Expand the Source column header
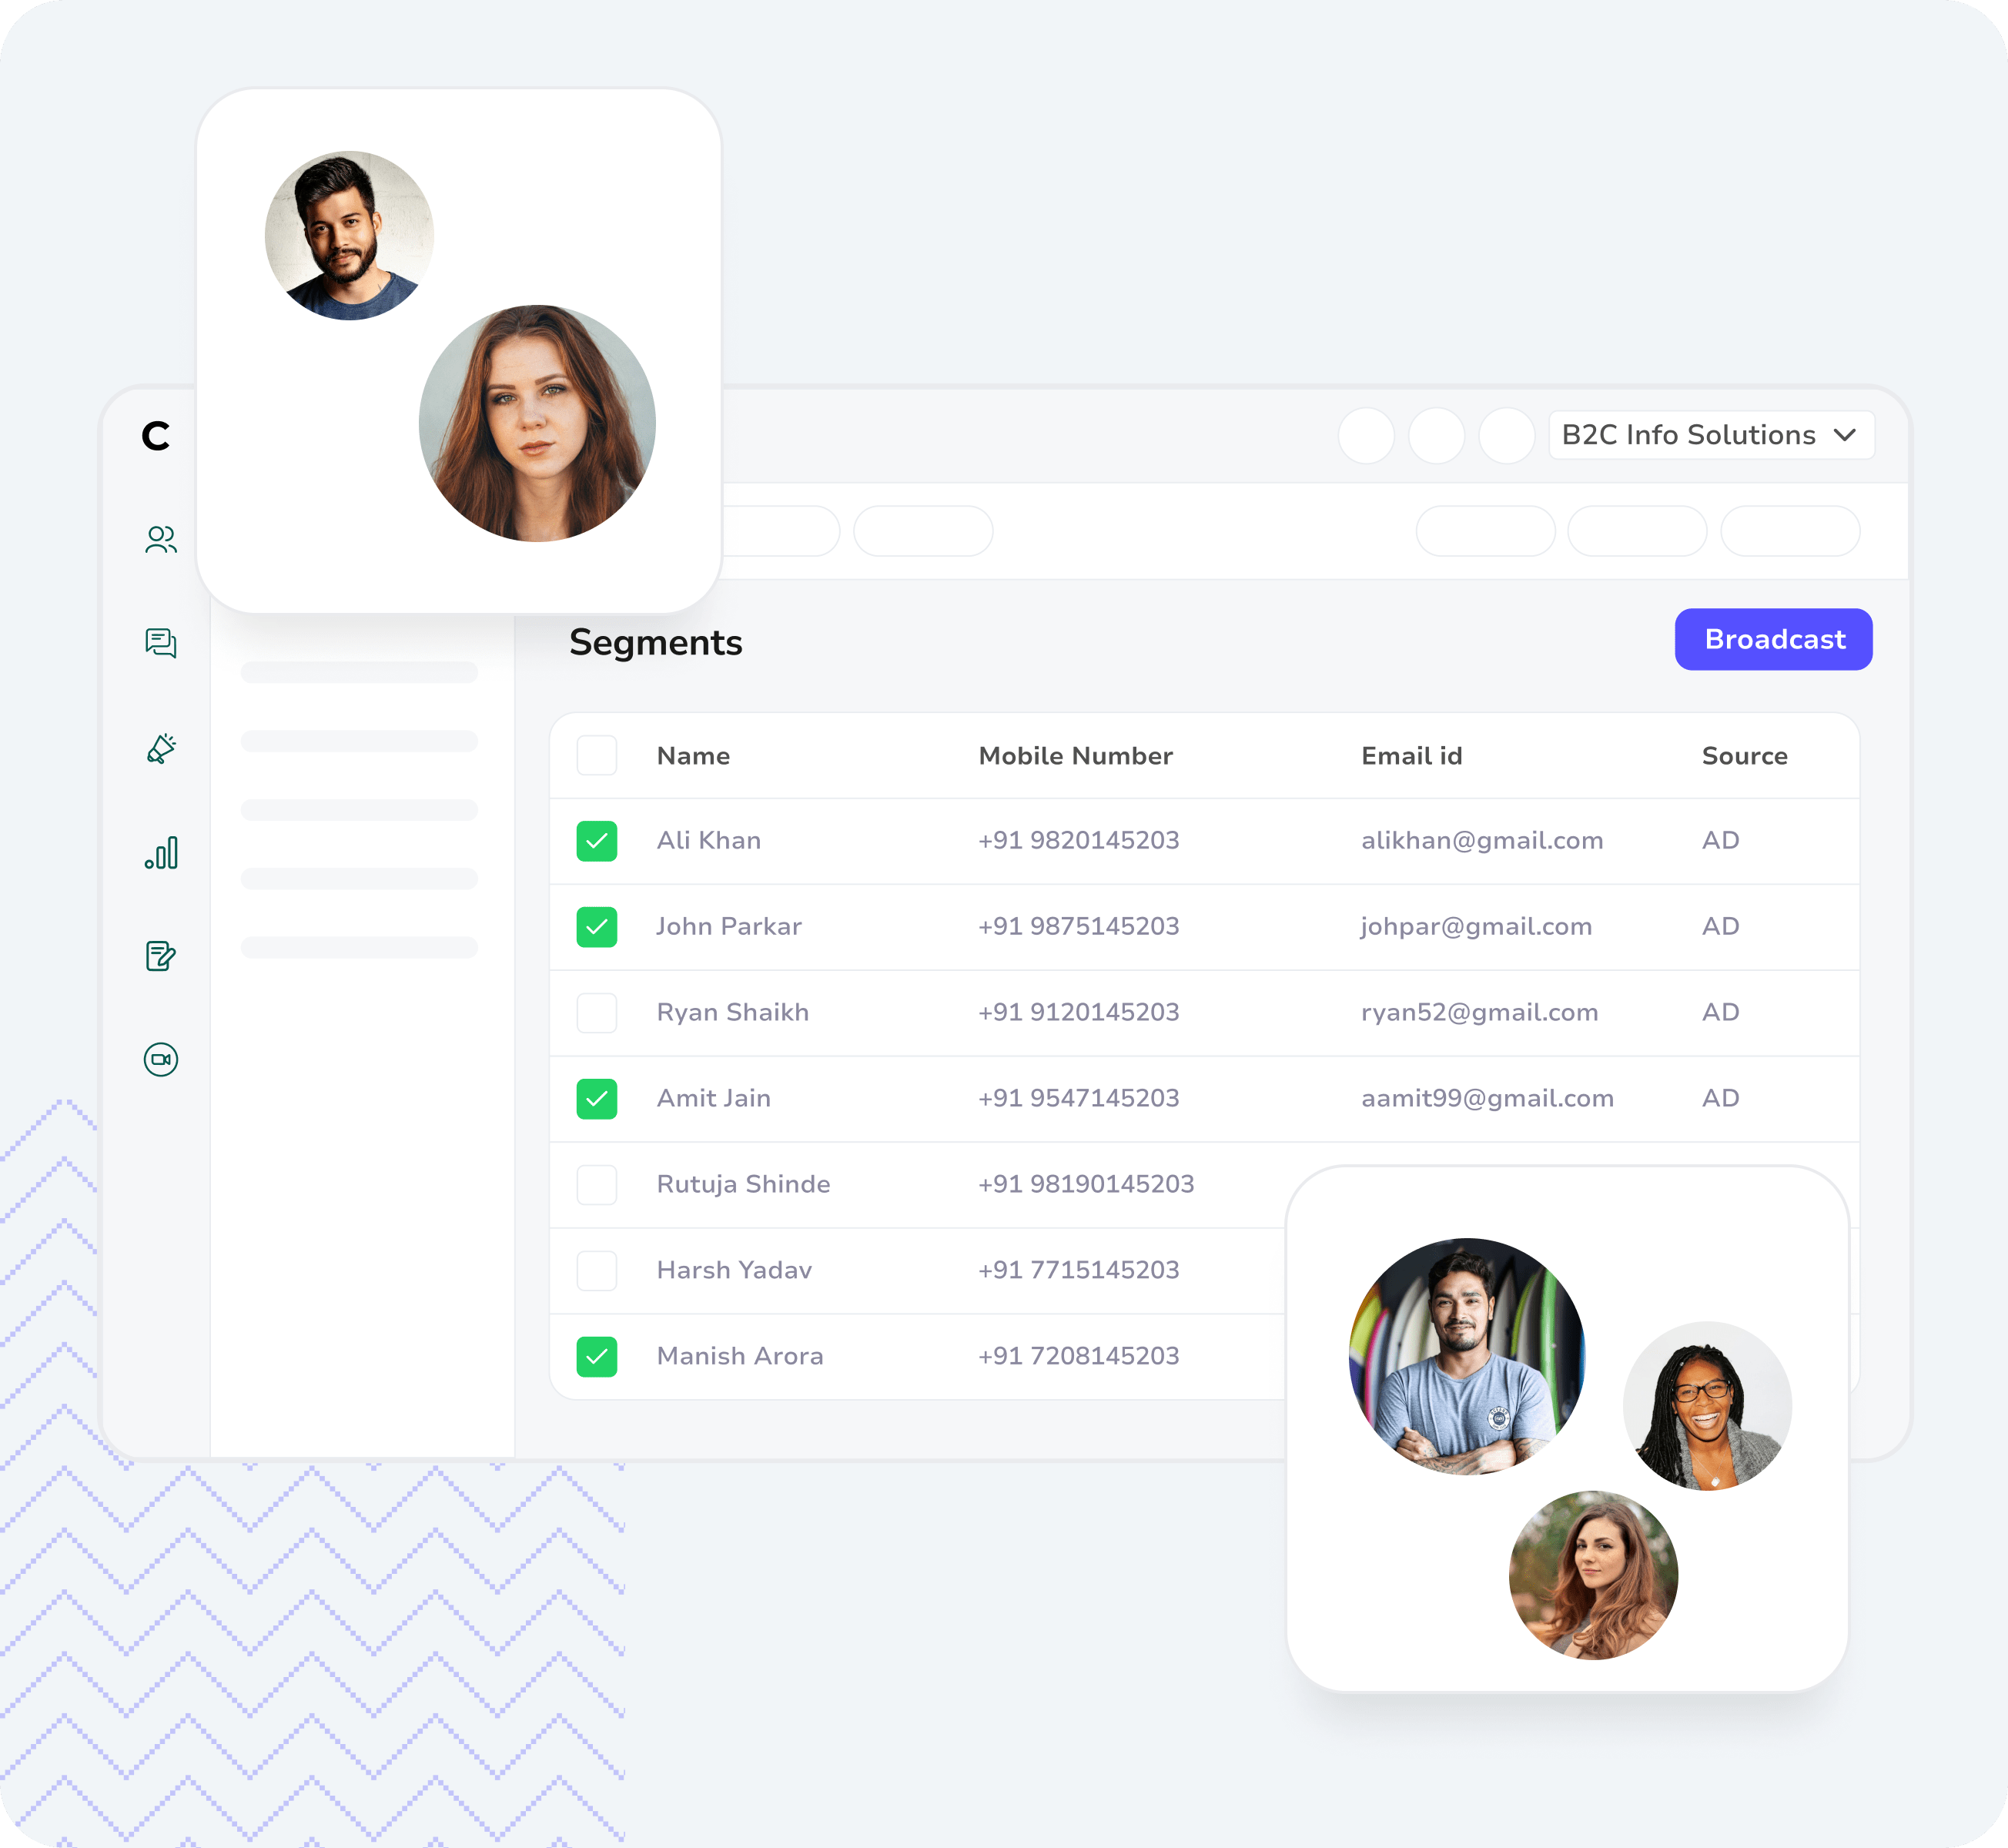The width and height of the screenshot is (2008, 1848). click(1737, 755)
